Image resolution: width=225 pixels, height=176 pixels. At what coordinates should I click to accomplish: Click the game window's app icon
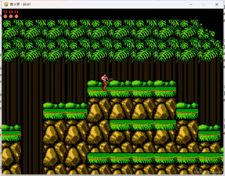pyautogui.click(x=6, y=4)
